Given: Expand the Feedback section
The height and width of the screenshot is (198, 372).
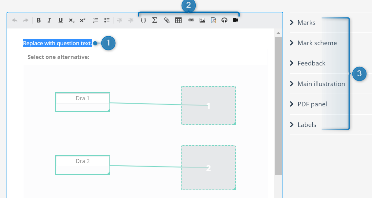Looking at the screenshot, I should (x=311, y=63).
